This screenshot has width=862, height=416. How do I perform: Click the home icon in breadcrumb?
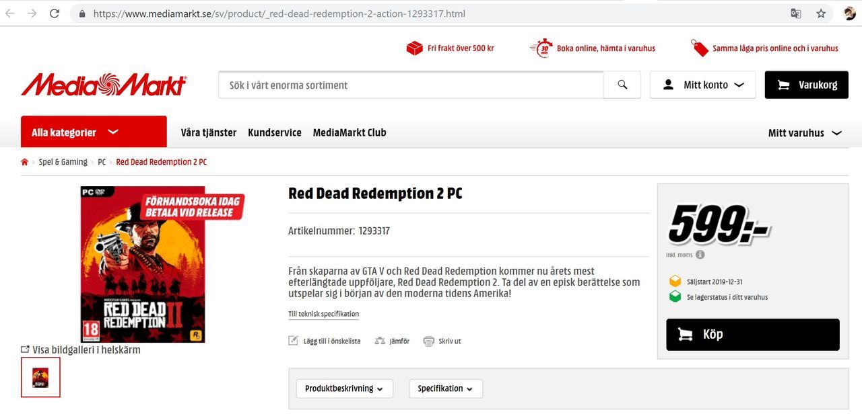[x=25, y=162]
